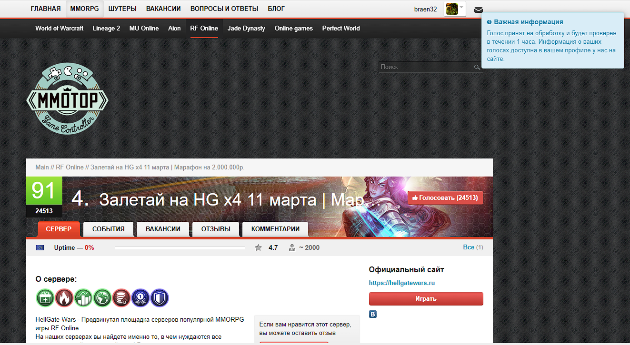
Task: Go to ВОПРОСЫ И ОТВЕТЫ section
Action: (x=224, y=9)
